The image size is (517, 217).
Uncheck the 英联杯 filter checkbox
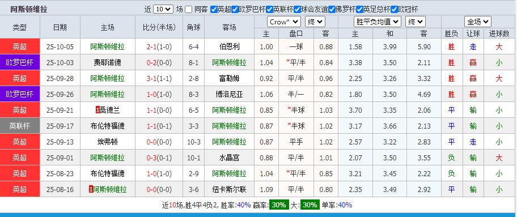pos(270,9)
